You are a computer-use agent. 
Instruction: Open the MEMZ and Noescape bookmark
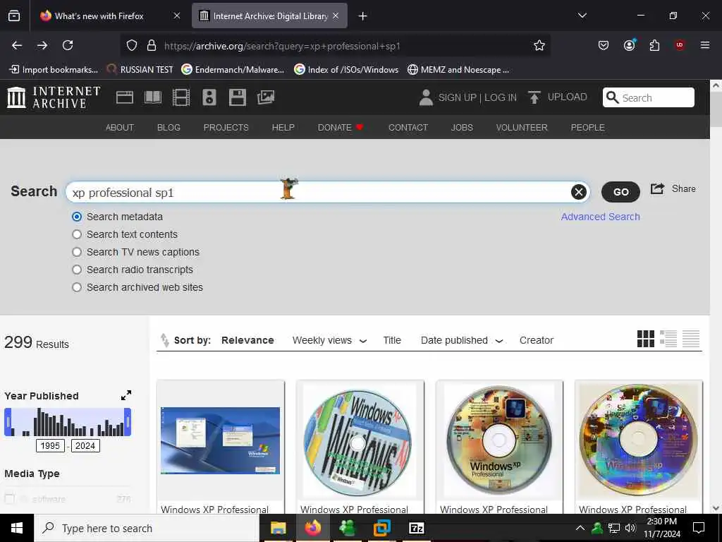tap(458, 70)
